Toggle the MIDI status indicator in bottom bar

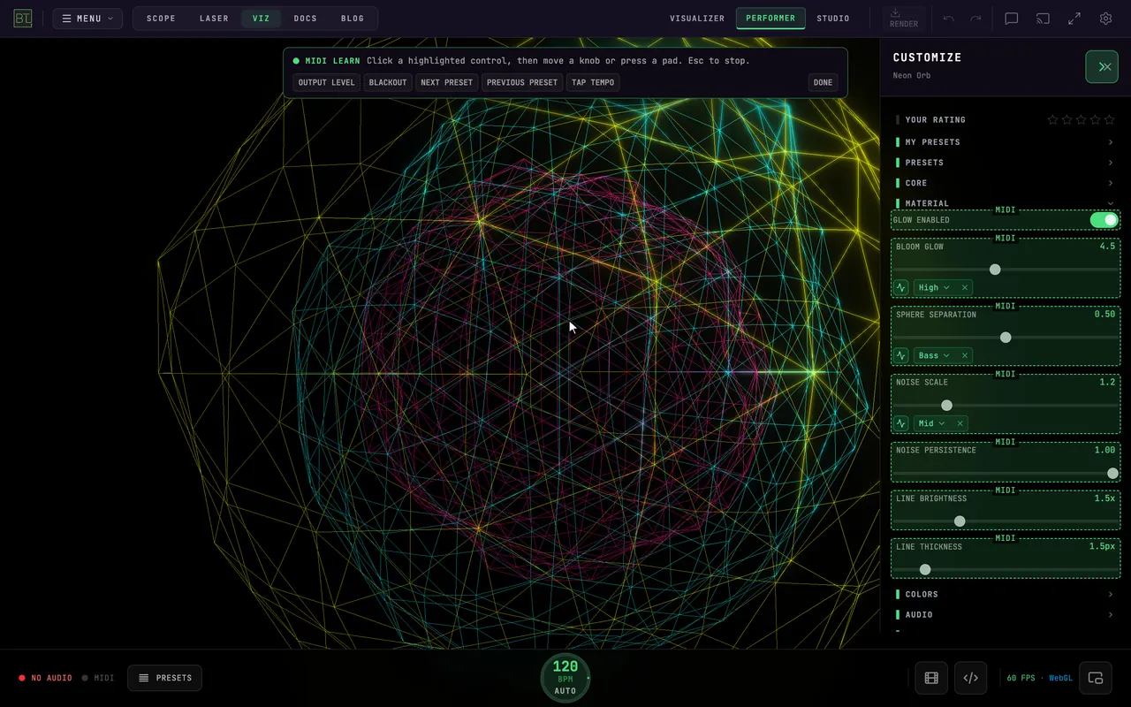click(98, 678)
